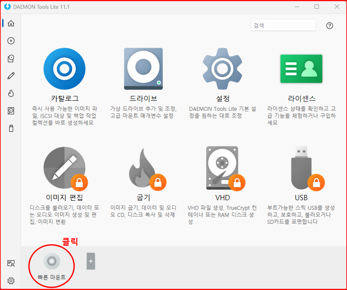Open the settings gear in sidebar
347x290 pixels.
click(x=11, y=281)
